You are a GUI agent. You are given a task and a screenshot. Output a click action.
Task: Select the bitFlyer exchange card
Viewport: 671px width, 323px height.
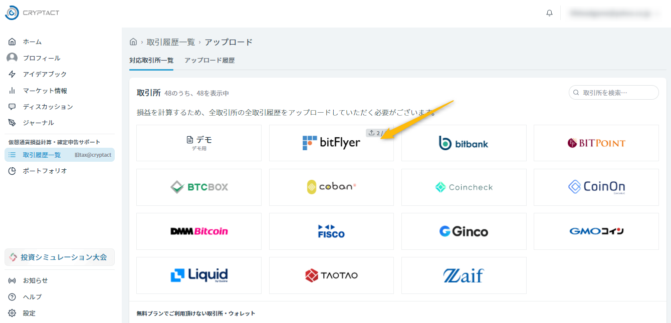click(x=331, y=143)
